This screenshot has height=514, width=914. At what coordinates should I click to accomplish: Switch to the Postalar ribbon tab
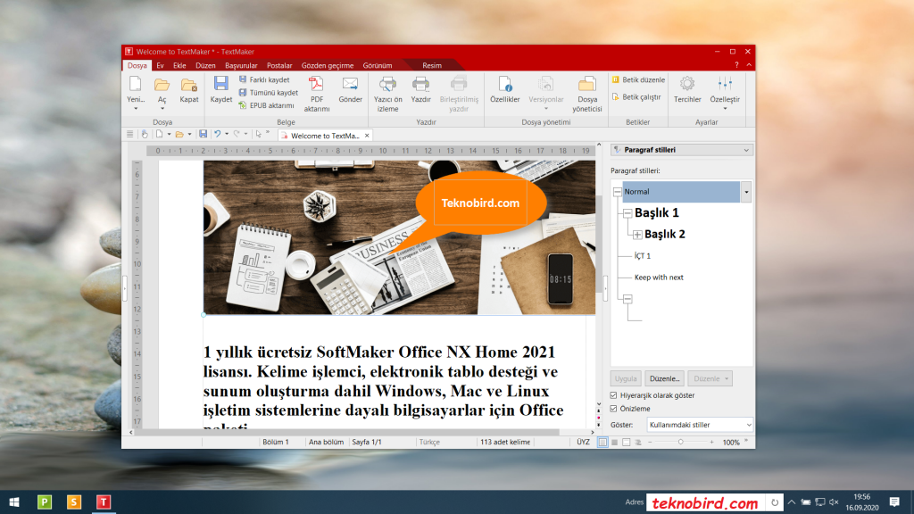[279, 65]
